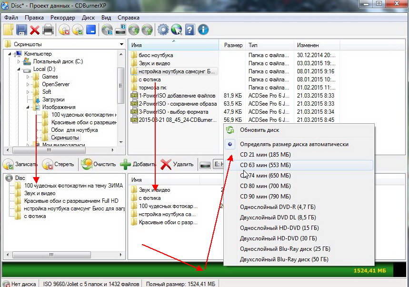The image size is (409, 287).
Task: Click the Локальный диск (C:) drive icon
Action: click(27, 61)
